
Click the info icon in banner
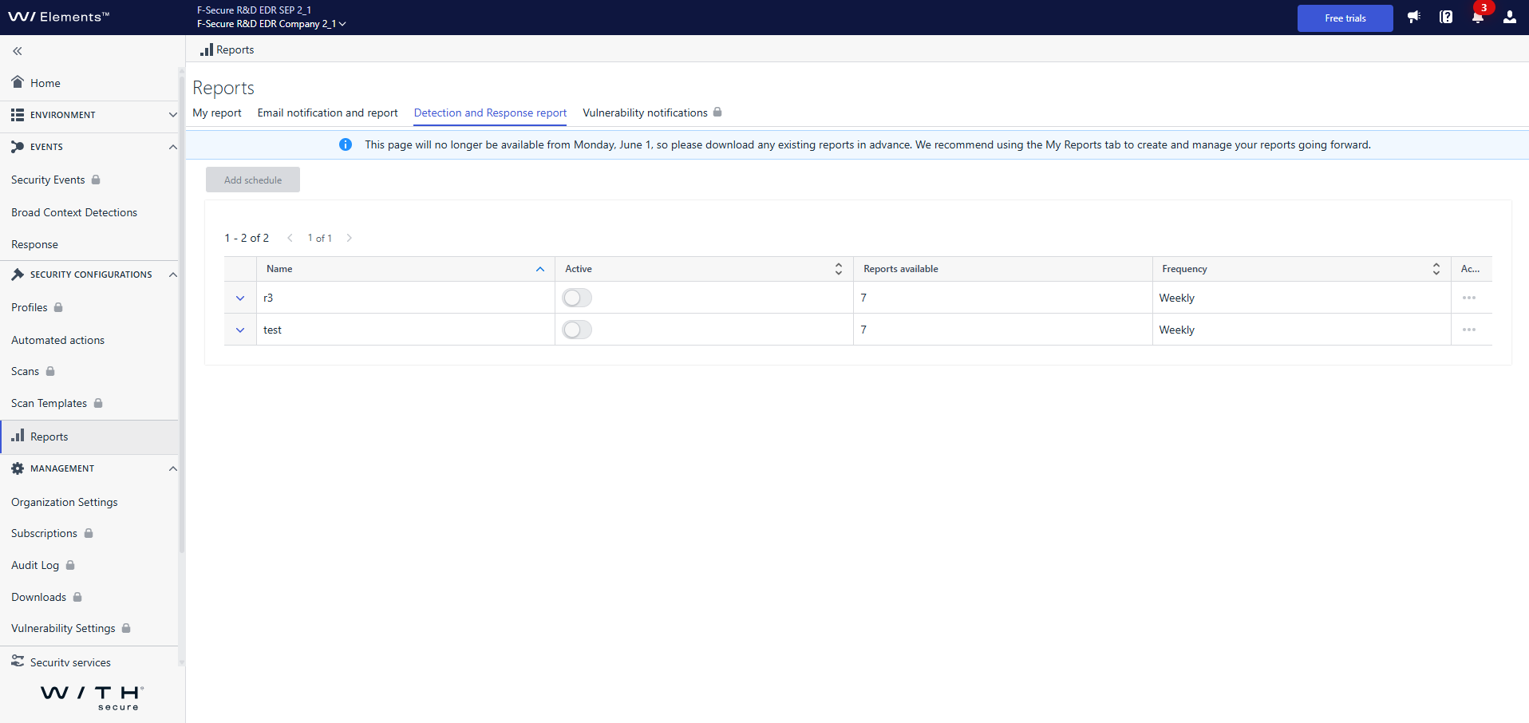coord(346,144)
